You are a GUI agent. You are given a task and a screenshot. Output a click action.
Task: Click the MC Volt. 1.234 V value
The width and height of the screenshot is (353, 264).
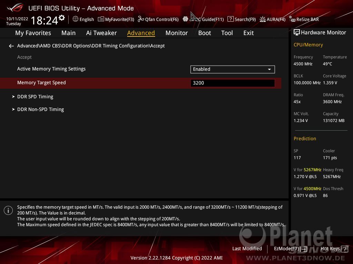point(301,121)
